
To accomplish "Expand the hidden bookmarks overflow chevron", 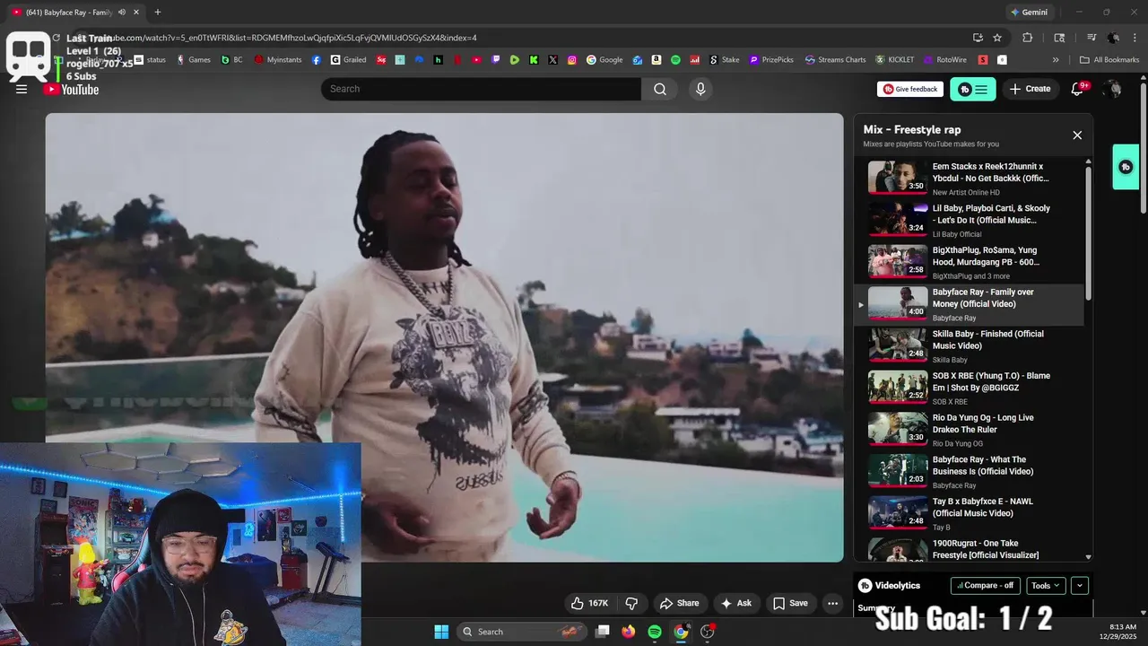I will 1056,60.
